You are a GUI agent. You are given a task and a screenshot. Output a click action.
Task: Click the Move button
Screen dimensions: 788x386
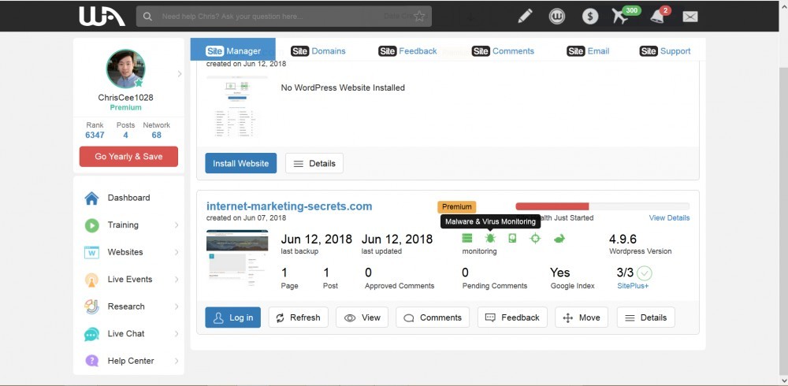tap(582, 317)
